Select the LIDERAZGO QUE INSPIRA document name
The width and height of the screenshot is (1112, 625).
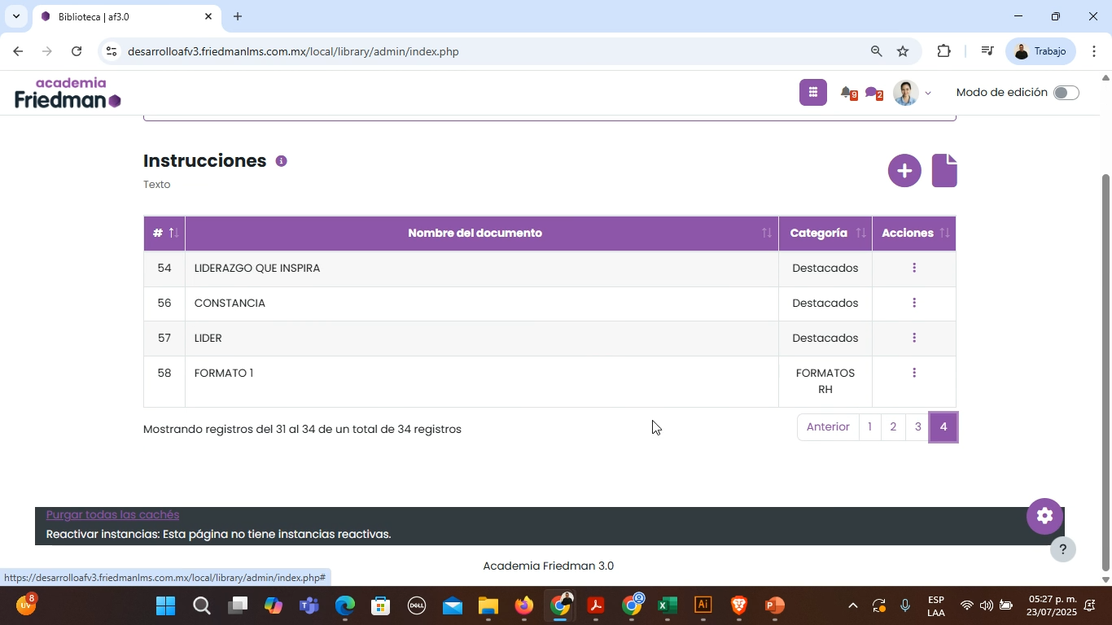[257, 268]
